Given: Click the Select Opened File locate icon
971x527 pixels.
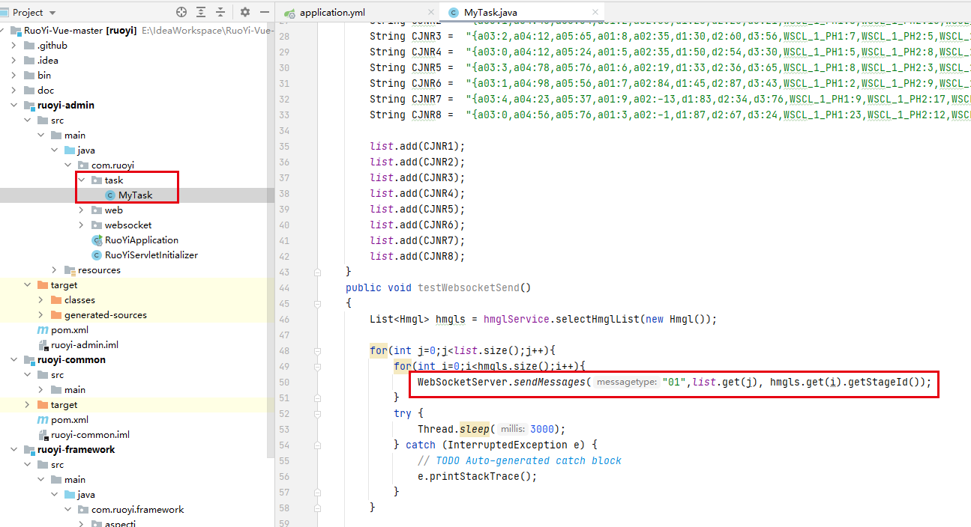Looking at the screenshot, I should pyautogui.click(x=181, y=12).
